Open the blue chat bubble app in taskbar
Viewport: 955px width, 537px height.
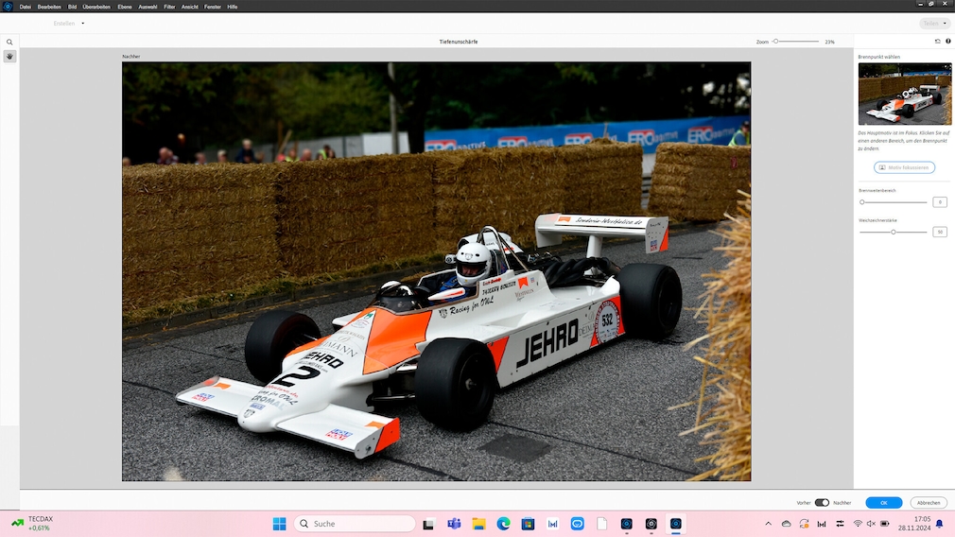[x=578, y=524]
